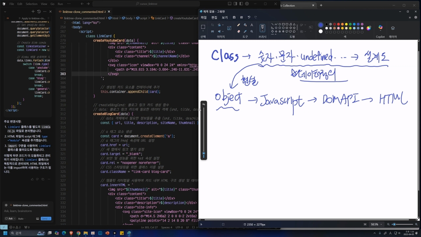Image resolution: width=421 pixels, height=237 pixels.
Task: Click the Send button in Cursor chat
Action: point(46,219)
